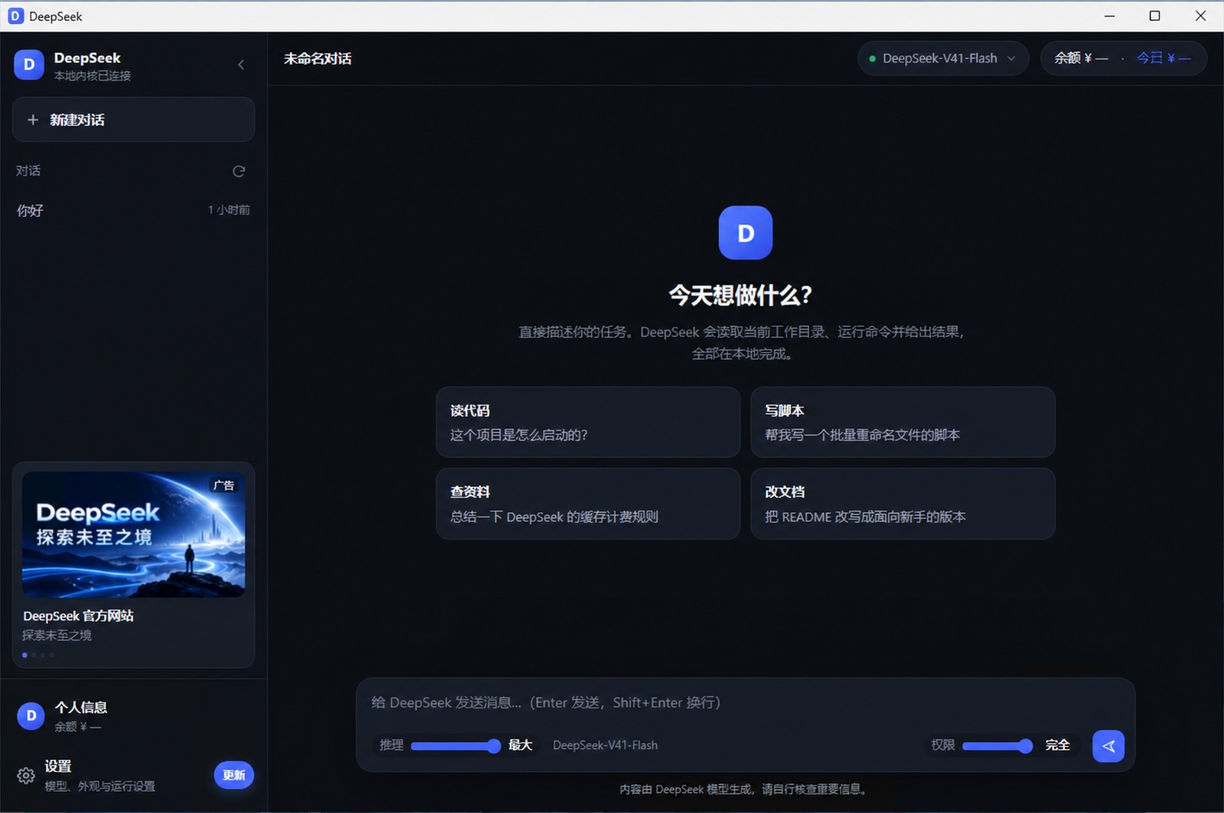Image resolution: width=1224 pixels, height=813 pixels.
Task: Click the DeepSeek-V41-Flash label under input
Action: (605, 745)
